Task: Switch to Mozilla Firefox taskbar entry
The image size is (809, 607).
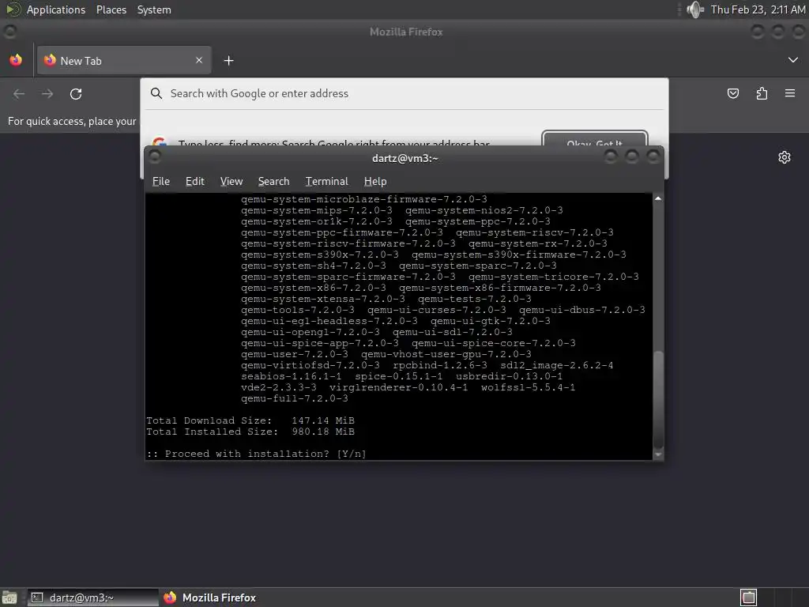Action: pos(210,598)
